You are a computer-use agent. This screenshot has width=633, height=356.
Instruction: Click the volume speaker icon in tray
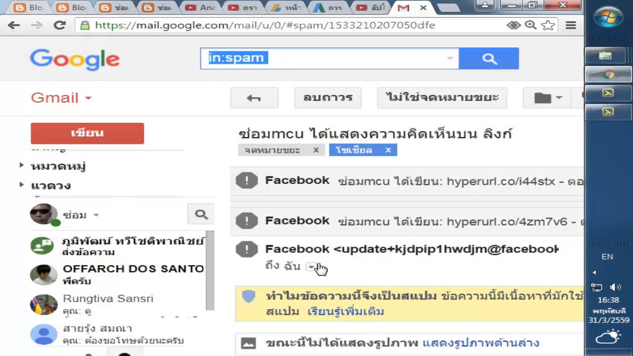[x=616, y=287]
